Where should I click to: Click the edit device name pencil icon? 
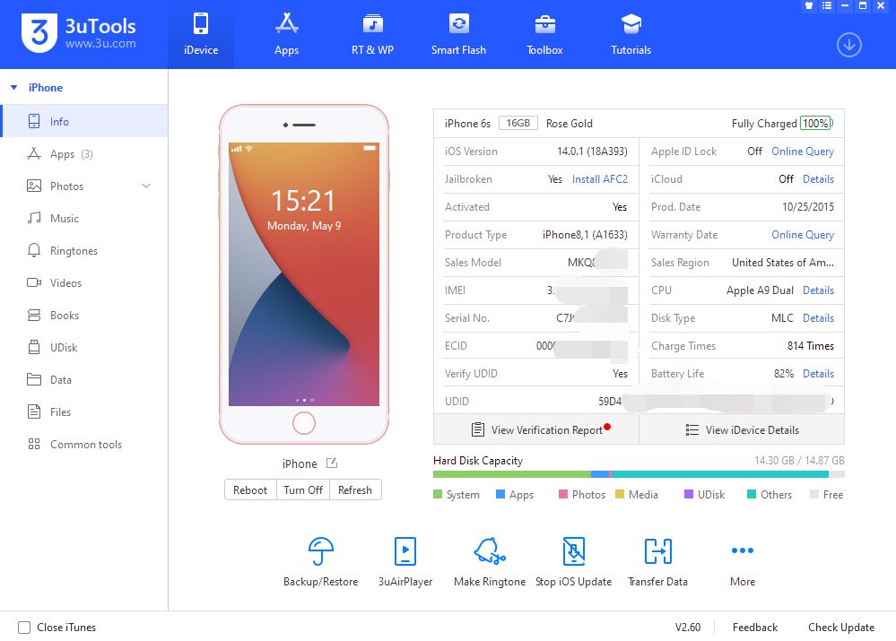coord(332,463)
